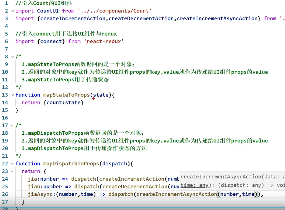This screenshot has height=210, width=285.
Task: Click the jian:number property on line 25
Action: click(x=45, y=187)
